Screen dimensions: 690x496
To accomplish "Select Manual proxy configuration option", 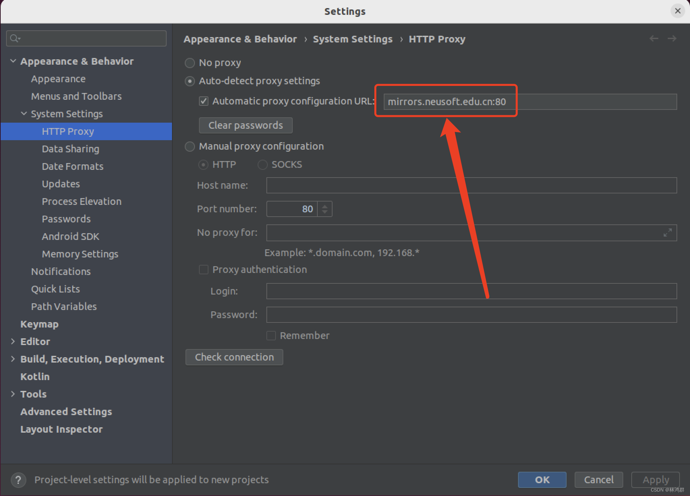I will click(x=190, y=147).
